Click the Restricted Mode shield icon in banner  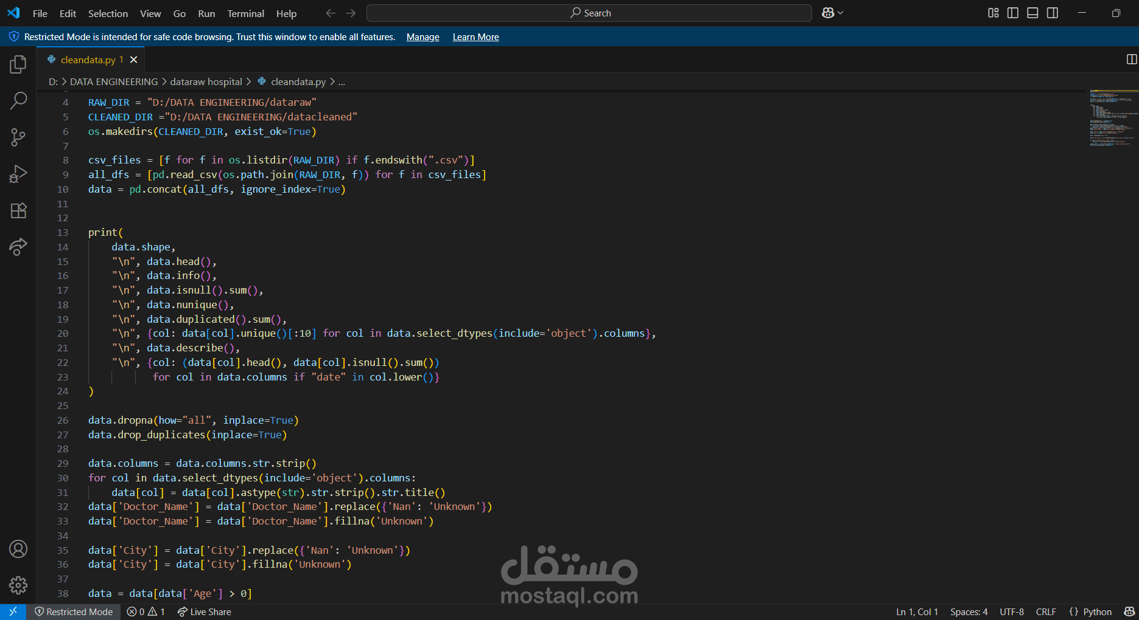coord(13,36)
